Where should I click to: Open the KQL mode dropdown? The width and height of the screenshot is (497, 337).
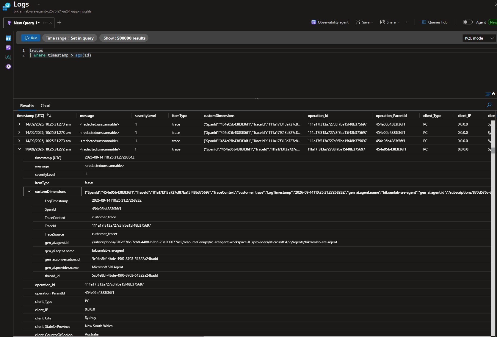pyautogui.click(x=479, y=38)
